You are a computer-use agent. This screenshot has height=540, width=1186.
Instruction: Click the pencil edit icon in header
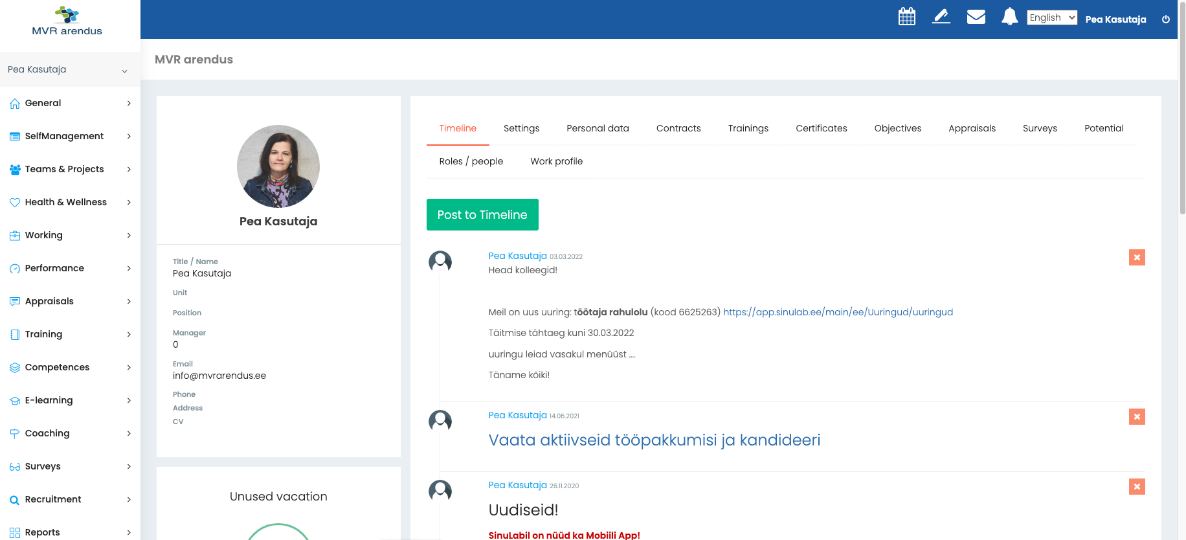(941, 16)
